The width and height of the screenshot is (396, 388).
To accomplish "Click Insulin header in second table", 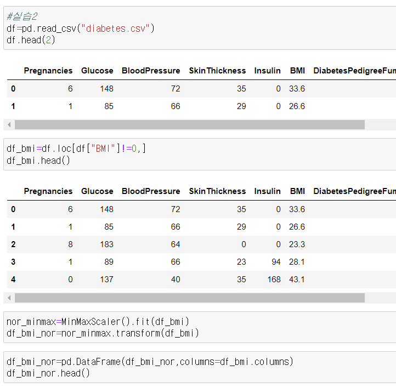I will tap(268, 191).
